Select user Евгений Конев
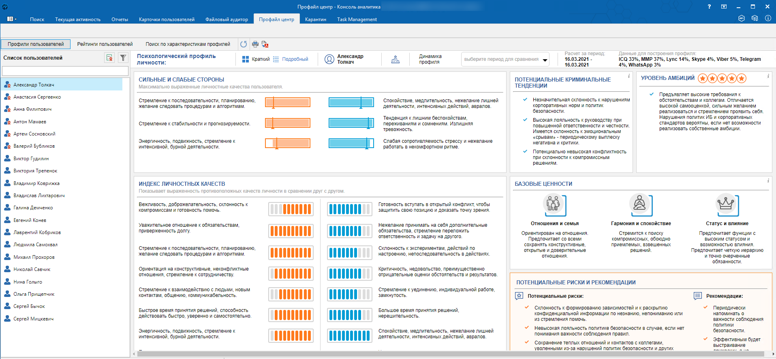Image resolution: width=776 pixels, height=359 pixels. coord(62,220)
